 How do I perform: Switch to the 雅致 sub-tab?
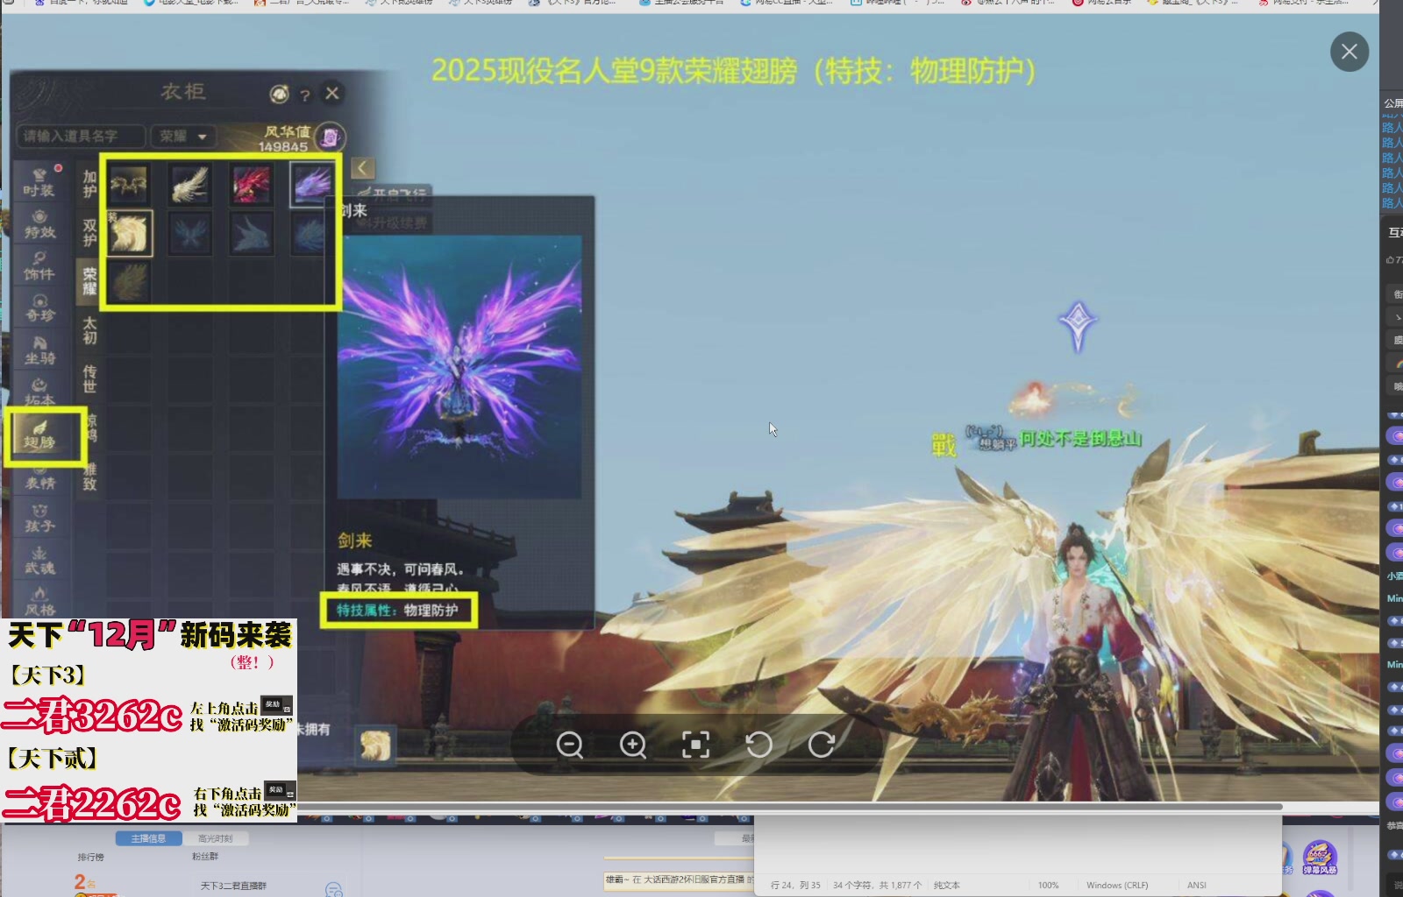pos(89,477)
